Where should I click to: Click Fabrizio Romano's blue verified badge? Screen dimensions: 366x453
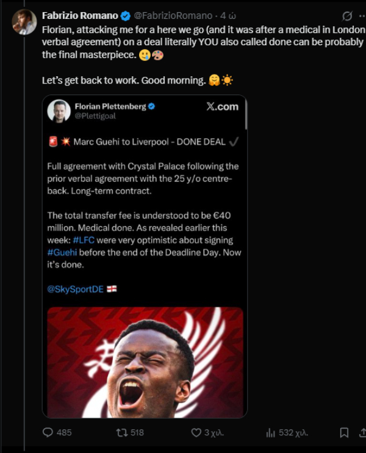pyautogui.click(x=126, y=16)
